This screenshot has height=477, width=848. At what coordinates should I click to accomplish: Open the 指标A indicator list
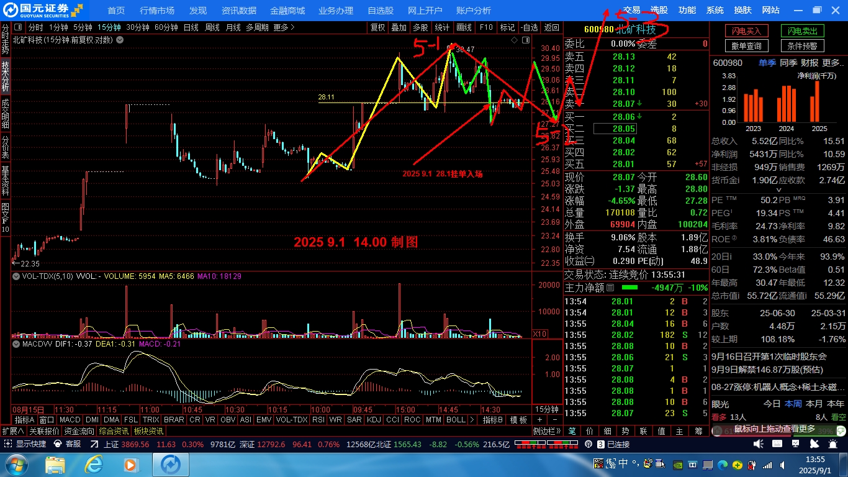point(25,420)
